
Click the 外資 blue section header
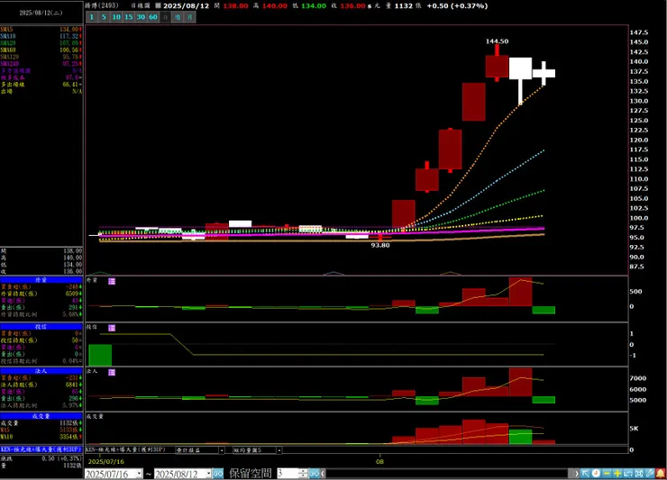(x=41, y=280)
